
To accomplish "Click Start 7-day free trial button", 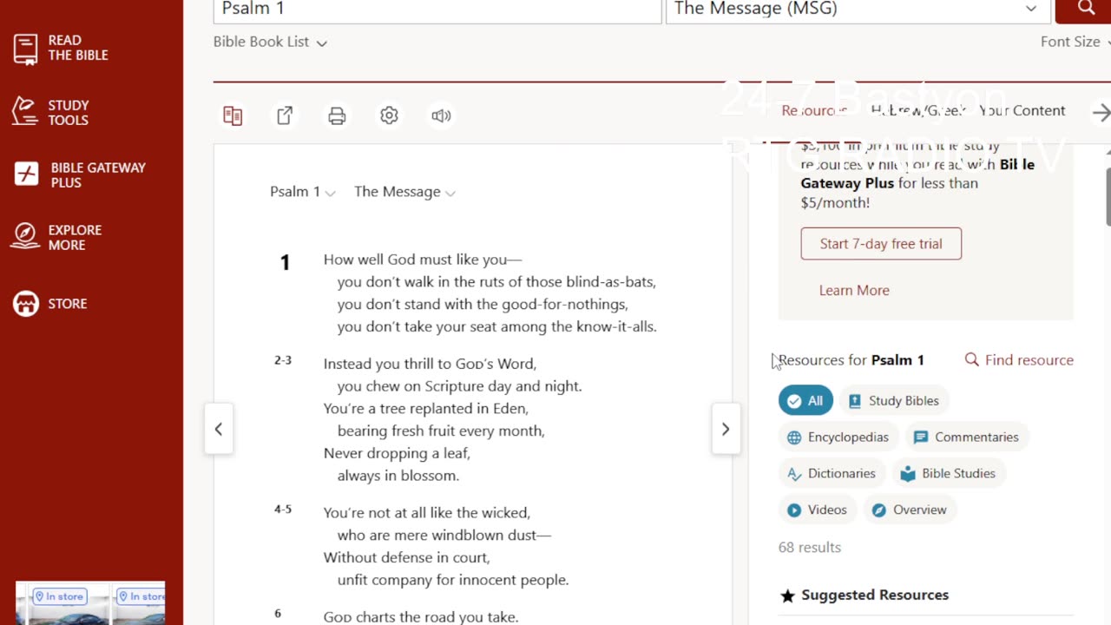I will coord(881,243).
